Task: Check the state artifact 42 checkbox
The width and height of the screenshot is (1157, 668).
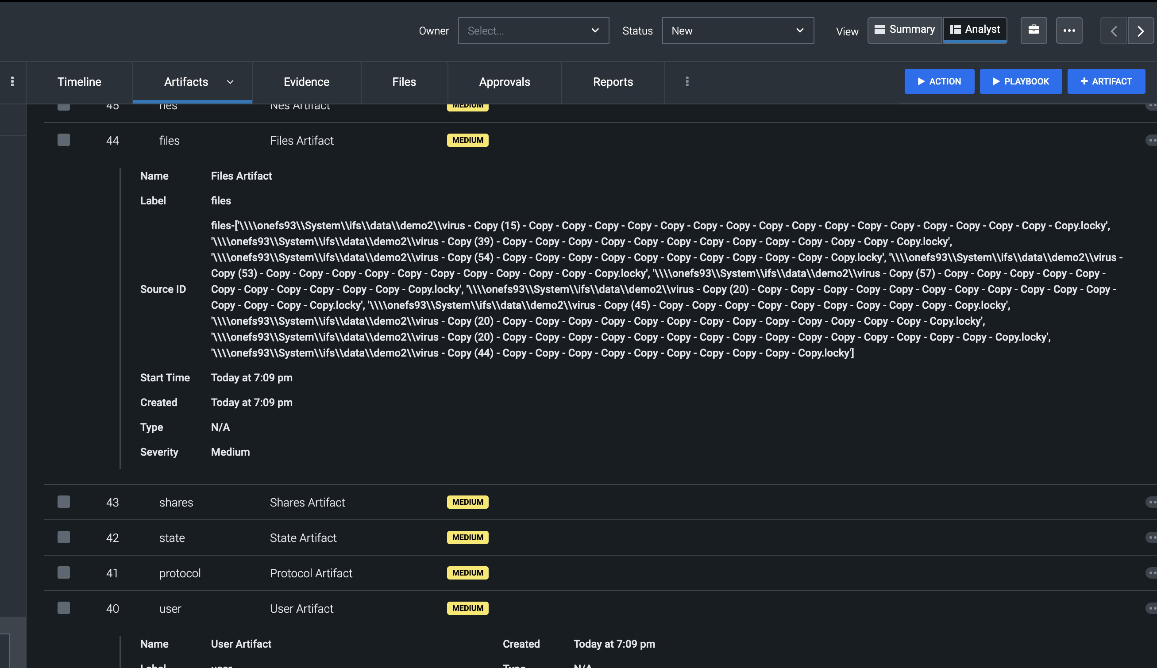Action: point(63,537)
